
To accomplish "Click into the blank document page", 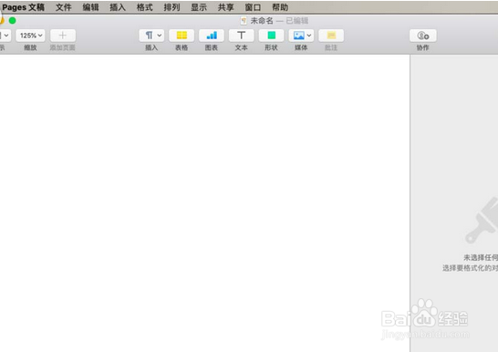I will 204,203.
